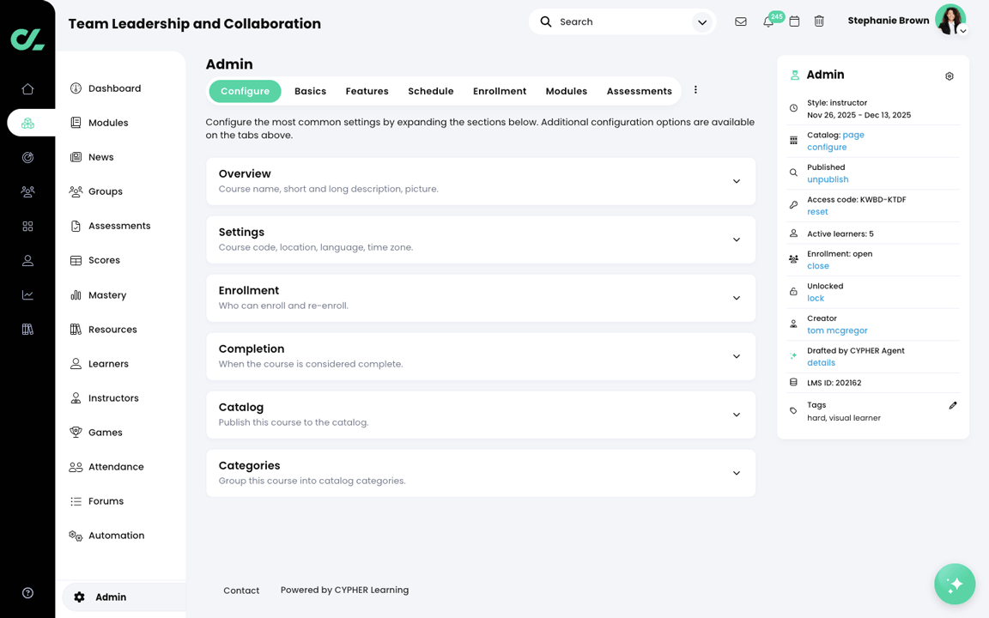Open Assessments in course menu
Image resolution: width=989 pixels, height=618 pixels.
[x=119, y=226]
